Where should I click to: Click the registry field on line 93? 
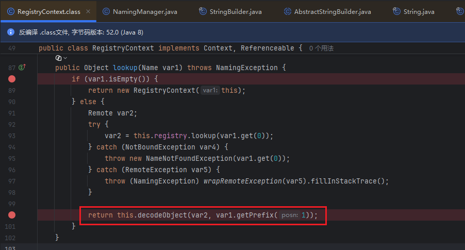tap(171, 136)
